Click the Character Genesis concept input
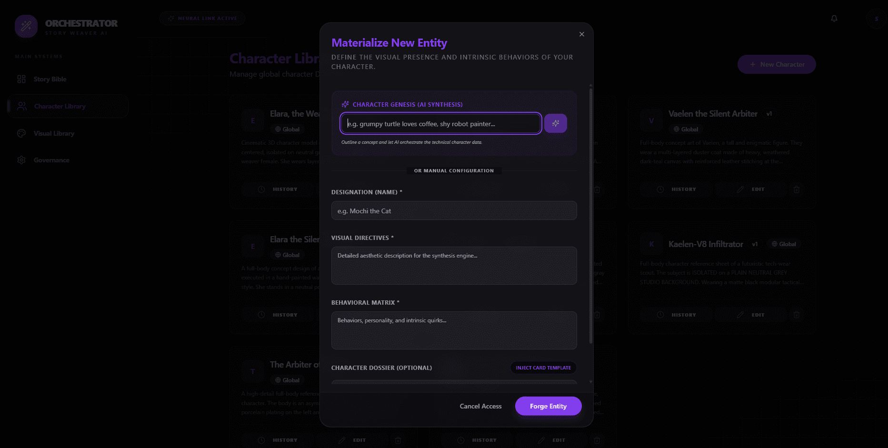Viewport: 888px width, 448px height. (x=440, y=124)
